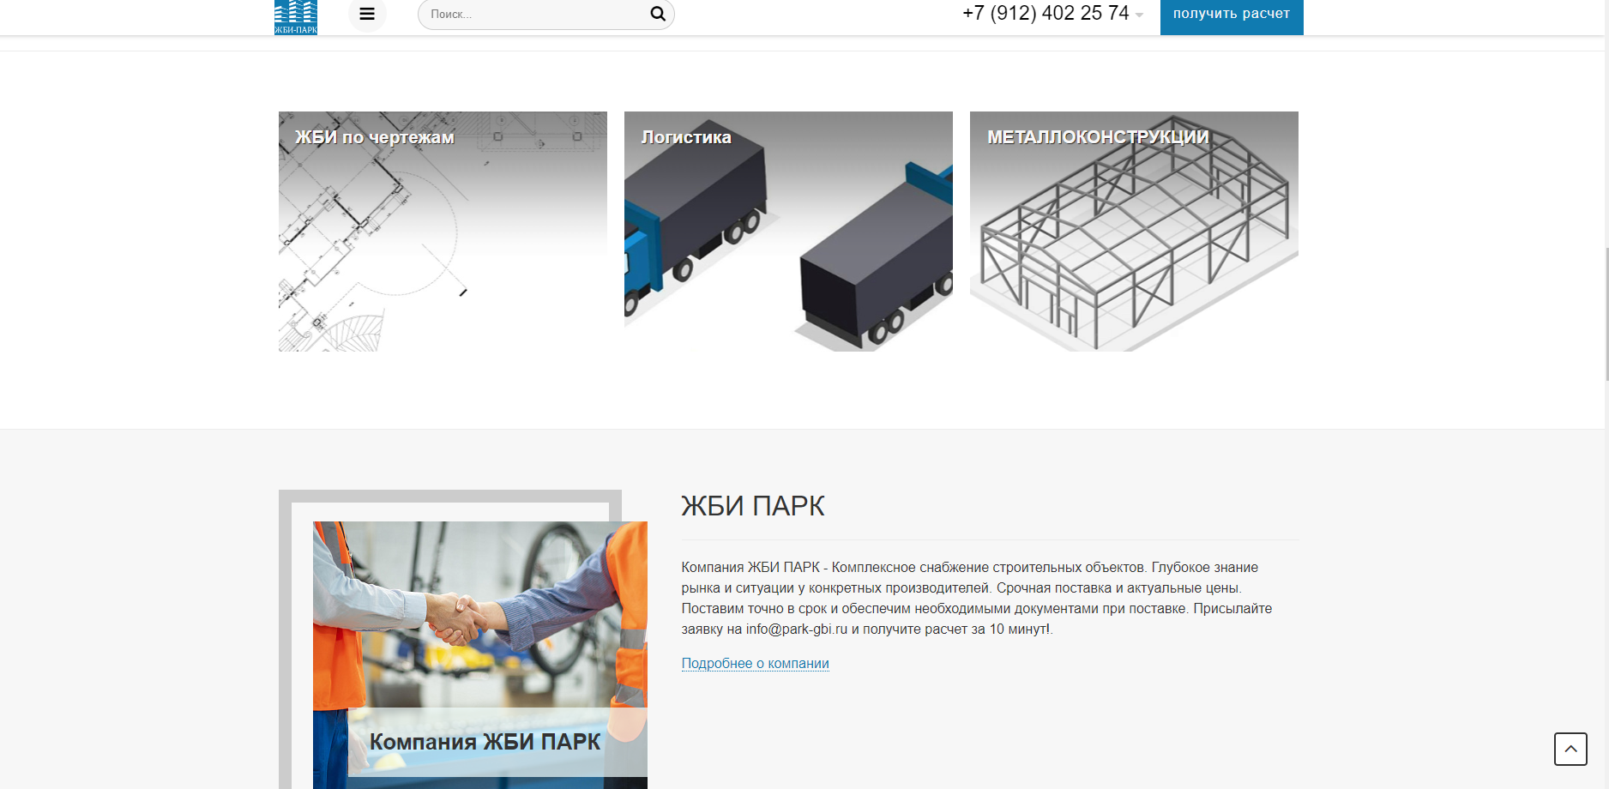1609x789 pixels.
Task: Click the magnifier search icon
Action: click(x=658, y=14)
